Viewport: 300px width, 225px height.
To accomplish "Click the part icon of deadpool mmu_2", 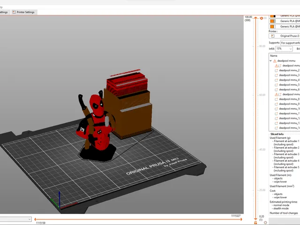I will coord(276,70).
